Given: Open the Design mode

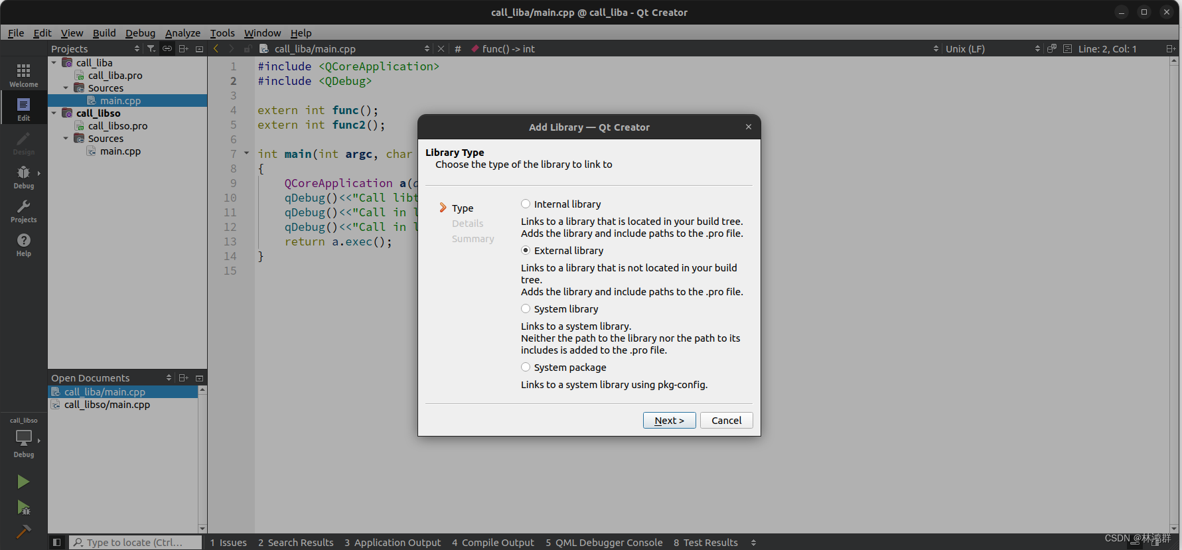Looking at the screenshot, I should coord(23,143).
